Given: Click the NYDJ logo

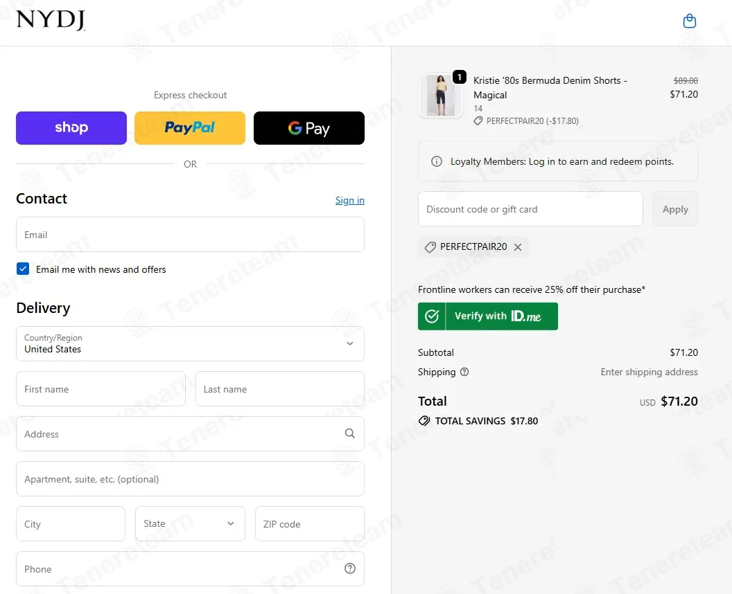Looking at the screenshot, I should tap(51, 20).
